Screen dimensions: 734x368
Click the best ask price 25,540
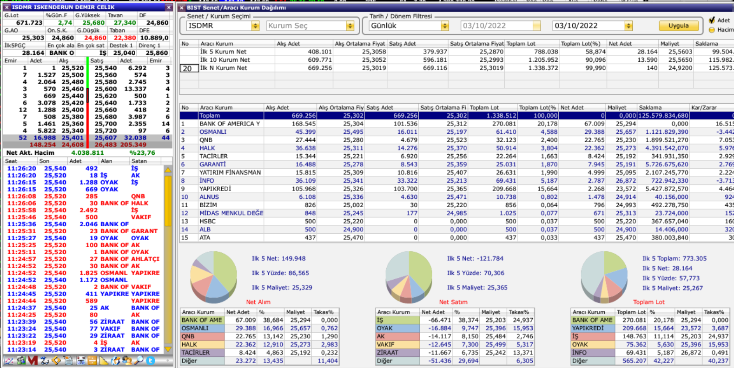coord(106,68)
